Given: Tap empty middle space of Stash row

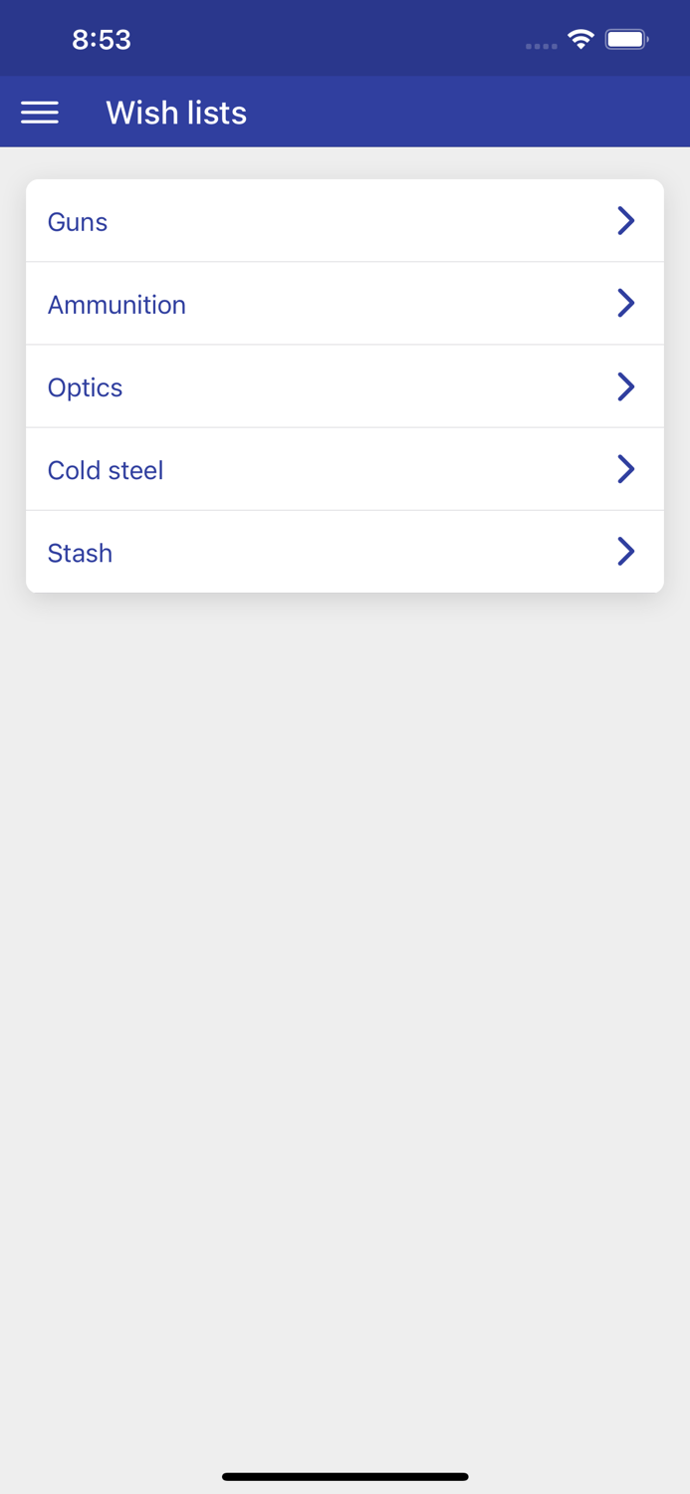Looking at the screenshot, I should point(348,553).
